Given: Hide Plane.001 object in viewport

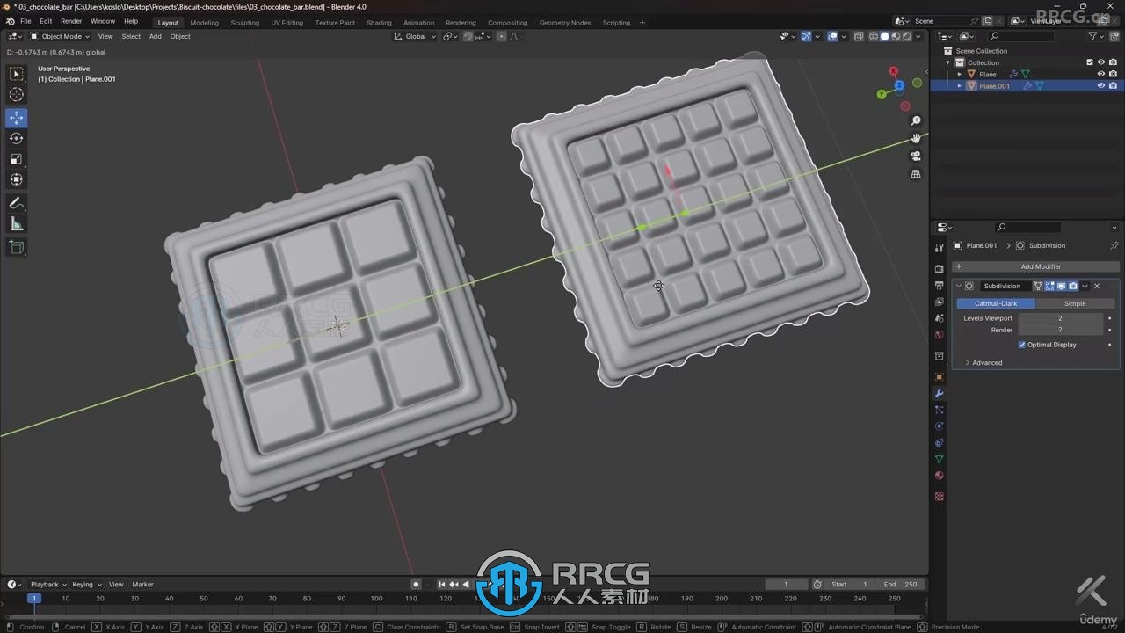Looking at the screenshot, I should (x=1100, y=85).
